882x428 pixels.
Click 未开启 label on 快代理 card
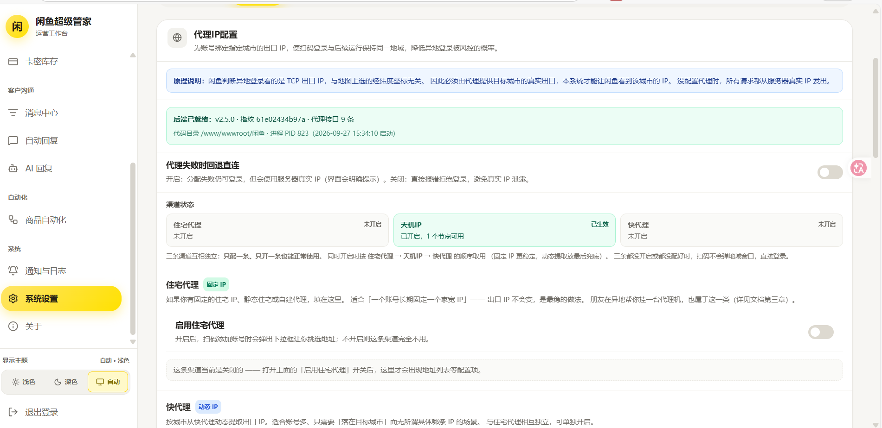827,224
